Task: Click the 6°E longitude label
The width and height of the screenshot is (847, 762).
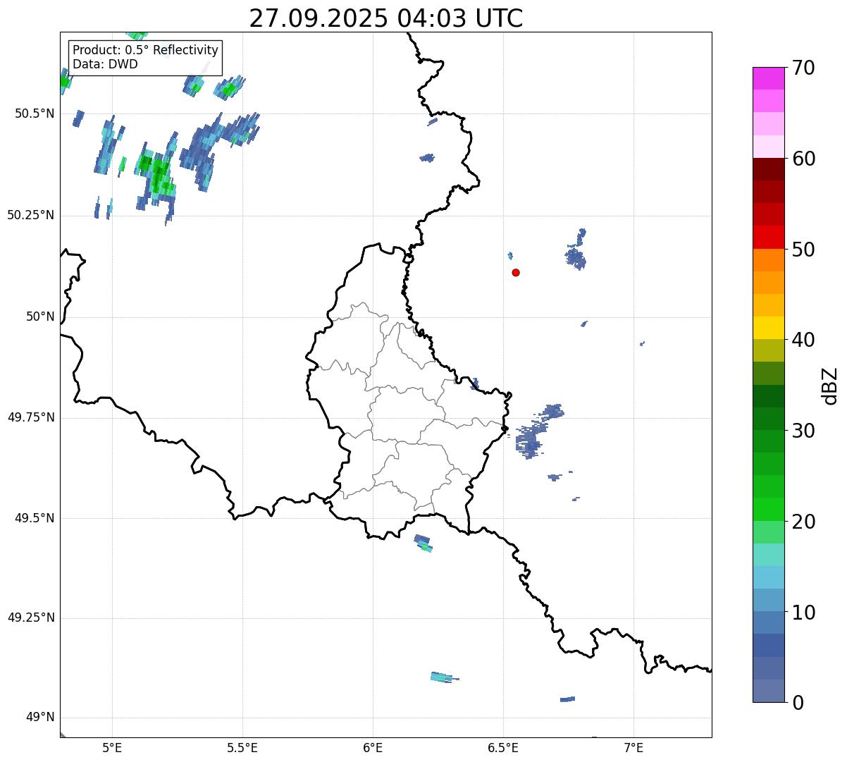Action: 373,747
